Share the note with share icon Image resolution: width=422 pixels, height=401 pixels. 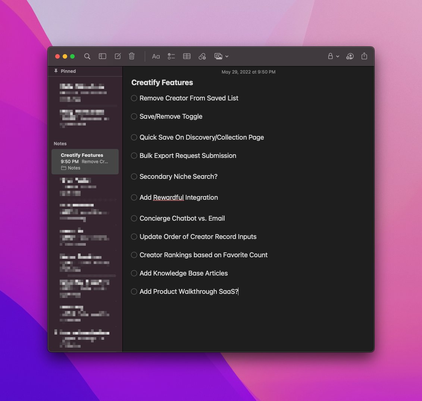(364, 56)
